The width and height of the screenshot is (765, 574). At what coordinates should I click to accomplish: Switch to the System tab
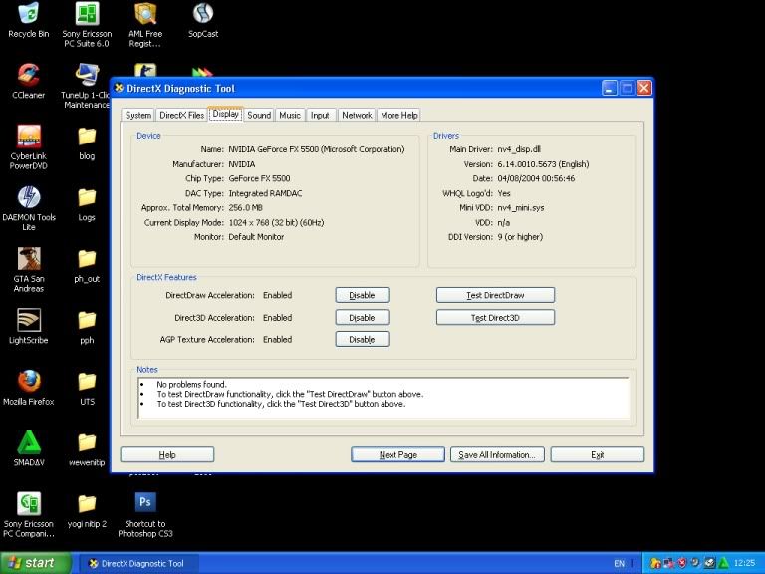(x=138, y=116)
